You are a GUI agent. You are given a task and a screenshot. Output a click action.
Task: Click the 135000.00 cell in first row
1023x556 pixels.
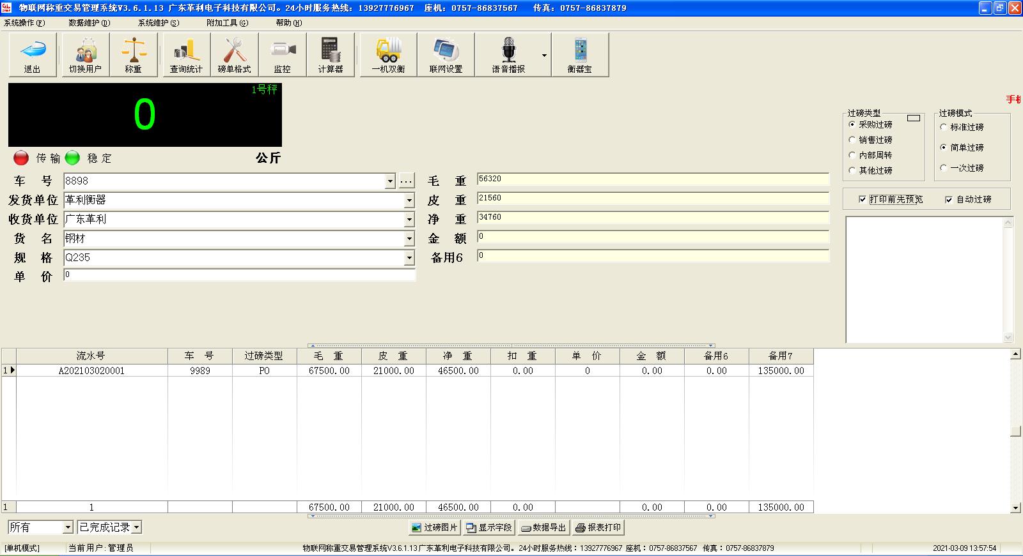(781, 371)
